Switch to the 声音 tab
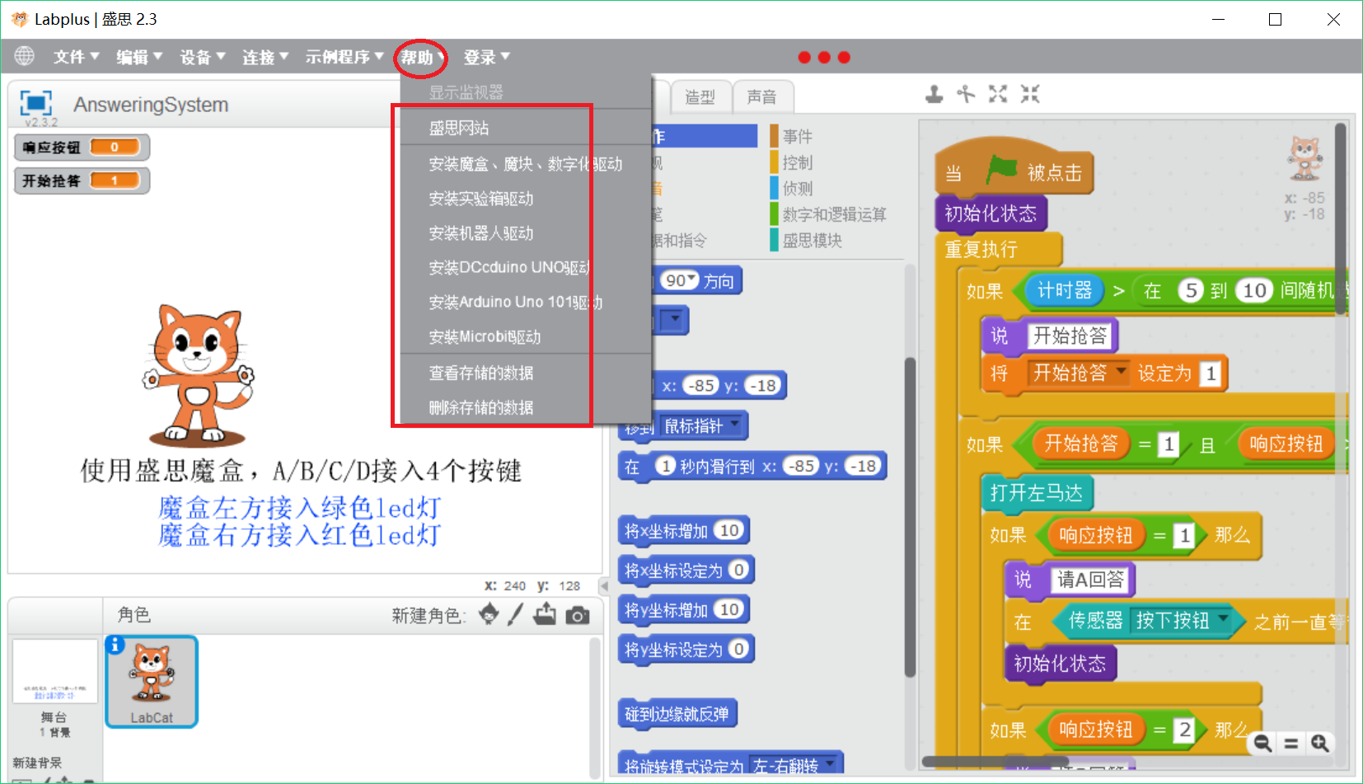Image resolution: width=1363 pixels, height=784 pixels. click(x=761, y=96)
